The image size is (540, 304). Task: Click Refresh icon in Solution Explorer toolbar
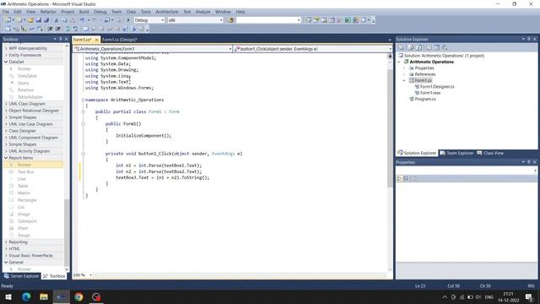click(x=418, y=47)
